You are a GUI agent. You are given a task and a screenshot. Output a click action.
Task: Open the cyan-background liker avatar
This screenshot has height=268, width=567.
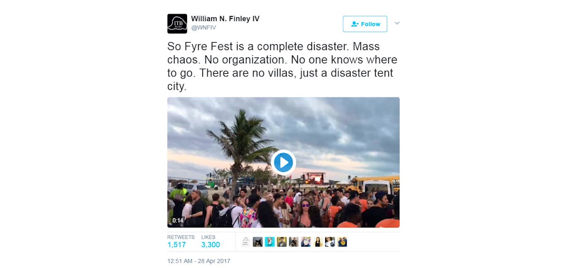coord(270,242)
